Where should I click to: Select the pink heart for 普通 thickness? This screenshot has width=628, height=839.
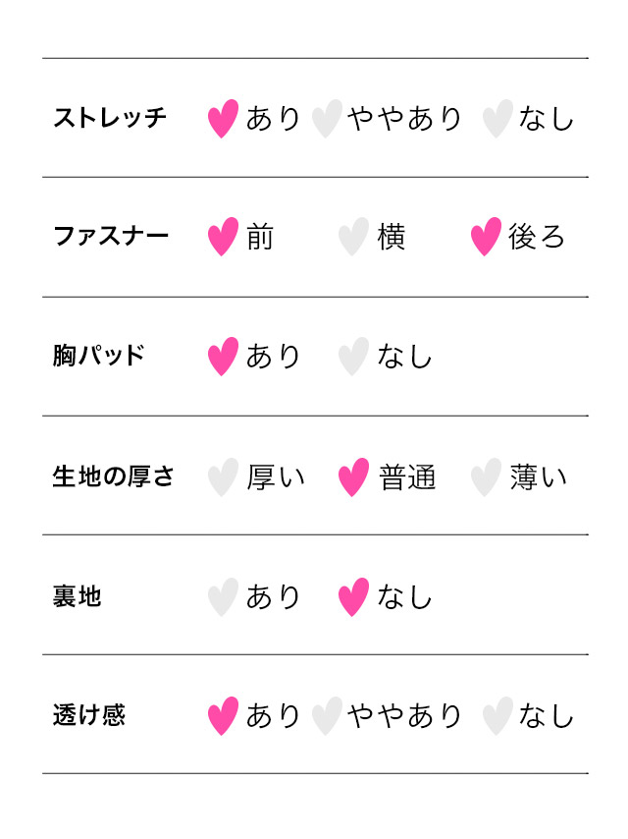coord(353,477)
